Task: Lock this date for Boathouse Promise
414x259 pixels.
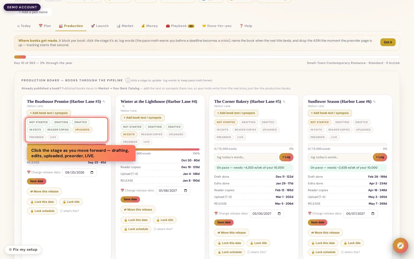Action: point(42,202)
